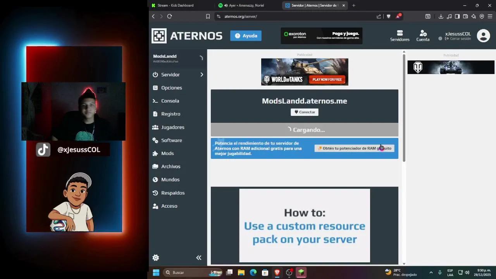Open a new browser tab
This screenshot has width=496, height=279.
point(353,5)
